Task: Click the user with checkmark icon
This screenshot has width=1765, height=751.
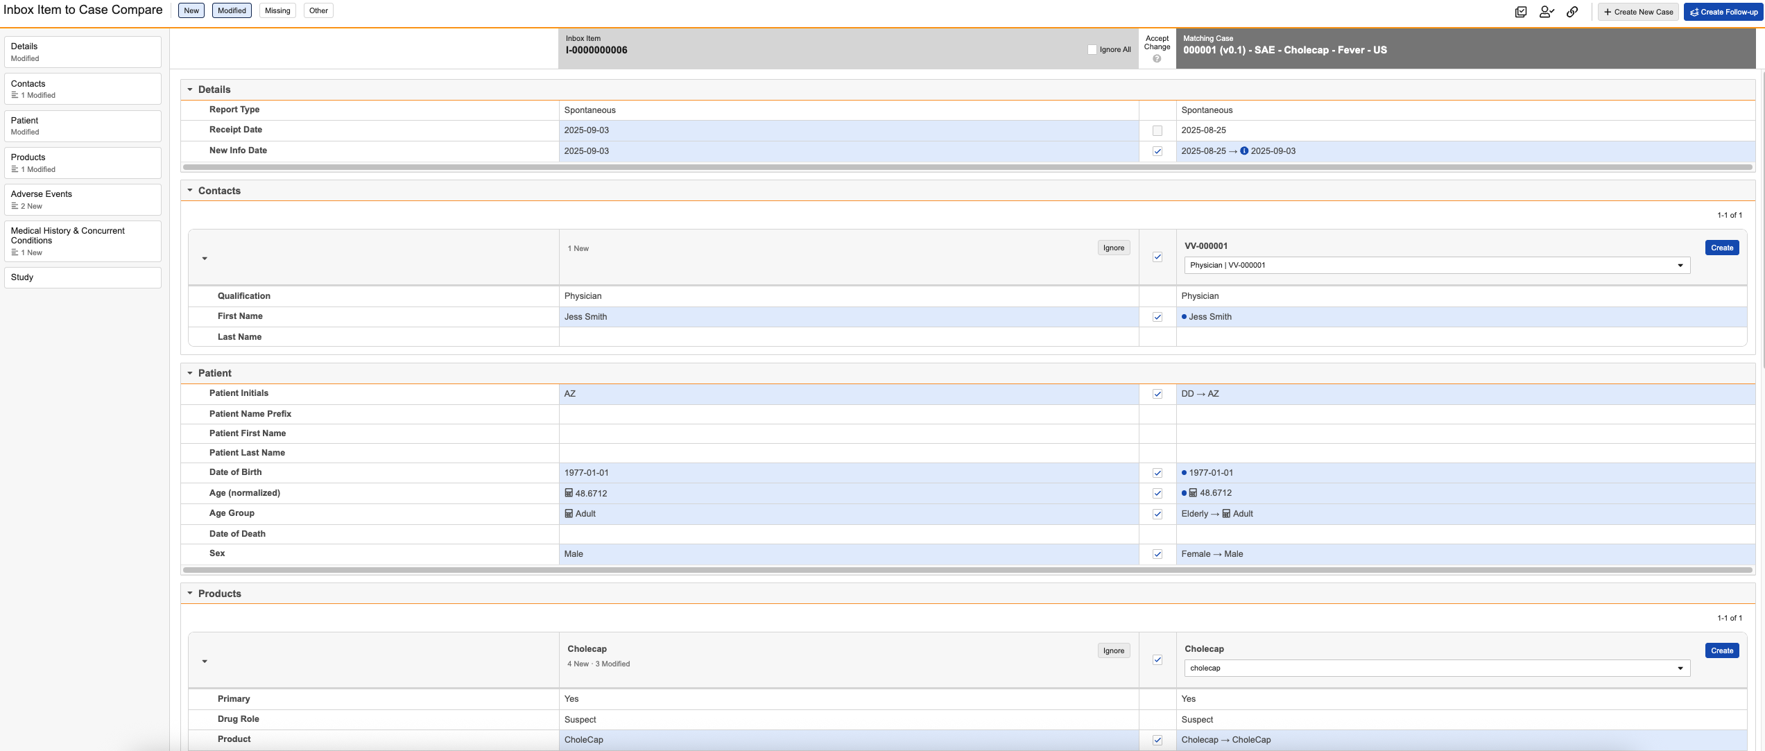Action: pos(1546,12)
